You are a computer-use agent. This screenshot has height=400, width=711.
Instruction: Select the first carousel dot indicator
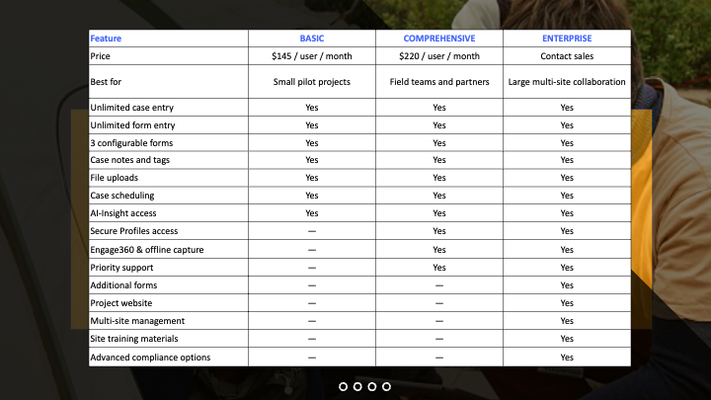pyautogui.click(x=344, y=386)
